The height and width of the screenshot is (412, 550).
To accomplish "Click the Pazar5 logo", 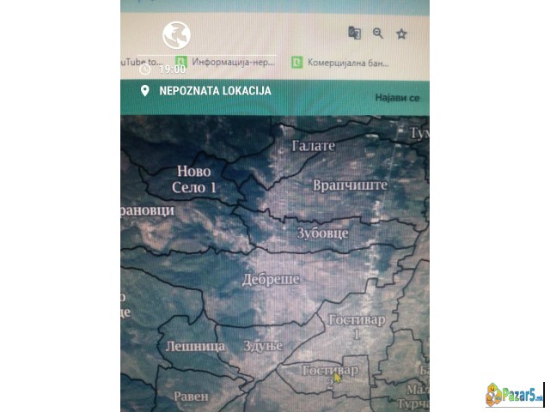I will pyautogui.click(x=514, y=395).
